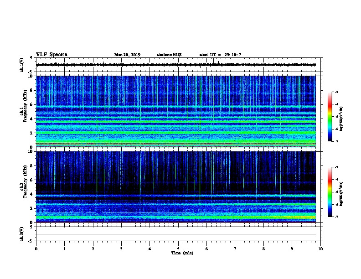Click the "station=HUS" label
This screenshot has width=361, height=279.
pyautogui.click(x=169, y=55)
